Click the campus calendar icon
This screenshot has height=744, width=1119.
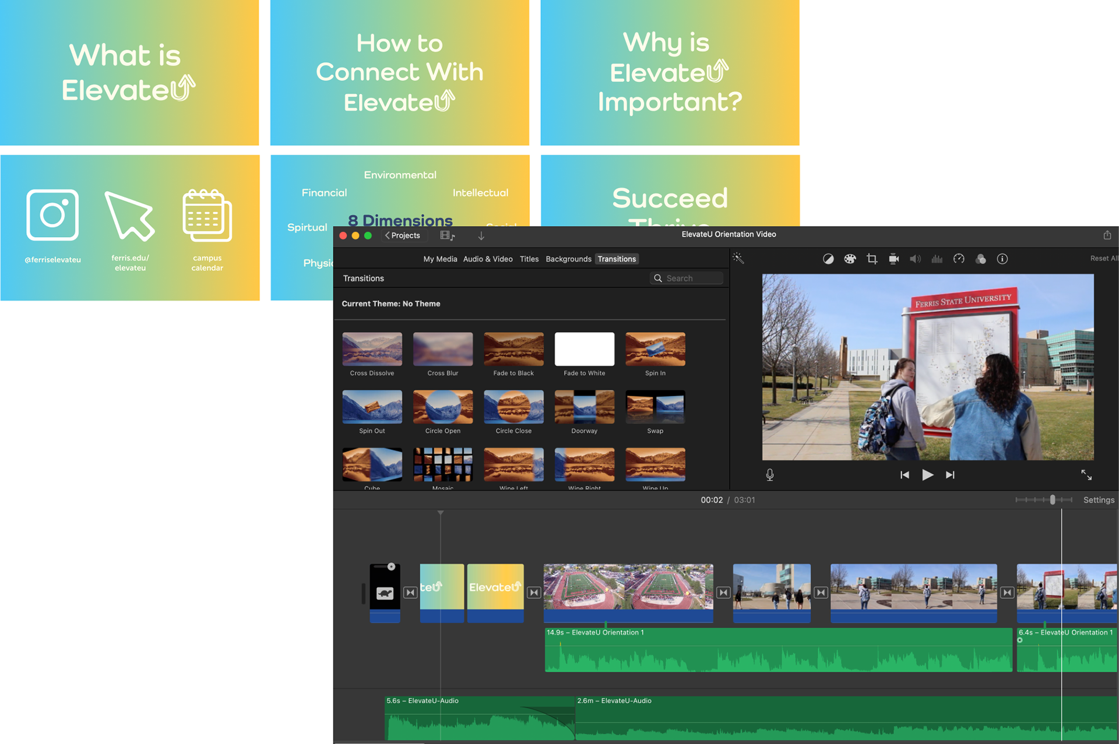pyautogui.click(x=207, y=214)
